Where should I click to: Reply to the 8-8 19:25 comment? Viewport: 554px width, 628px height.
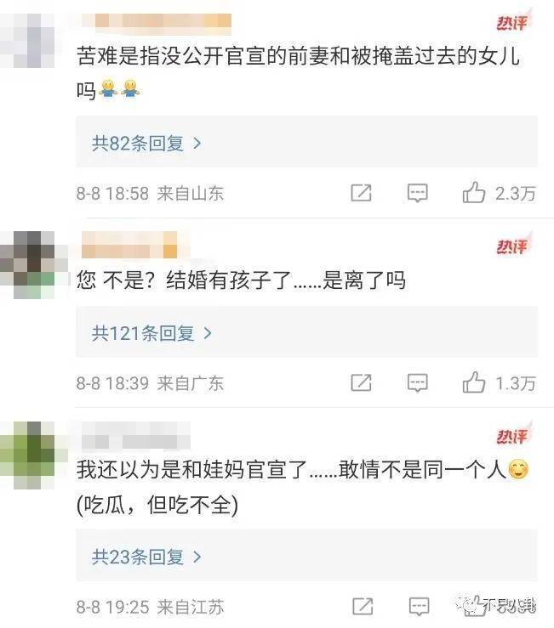[x=419, y=607]
